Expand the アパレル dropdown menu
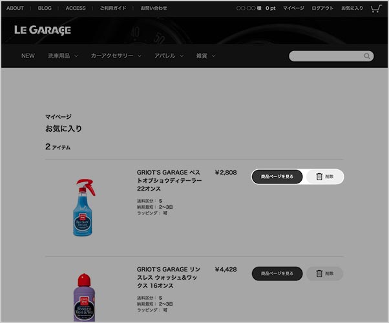This screenshot has width=389, height=323. tap(169, 56)
